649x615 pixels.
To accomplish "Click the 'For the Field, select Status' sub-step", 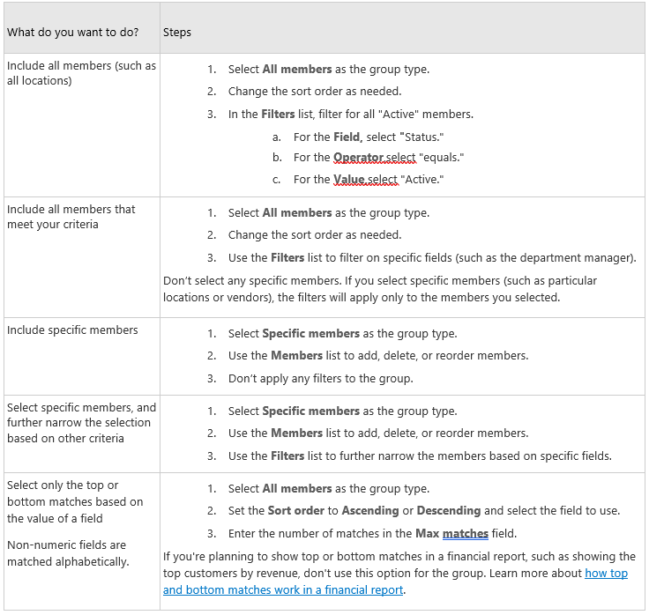I will (369, 137).
